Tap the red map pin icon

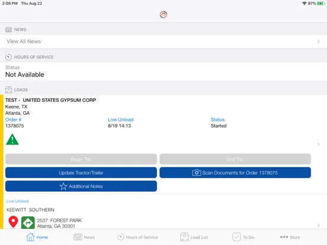click(x=13, y=222)
